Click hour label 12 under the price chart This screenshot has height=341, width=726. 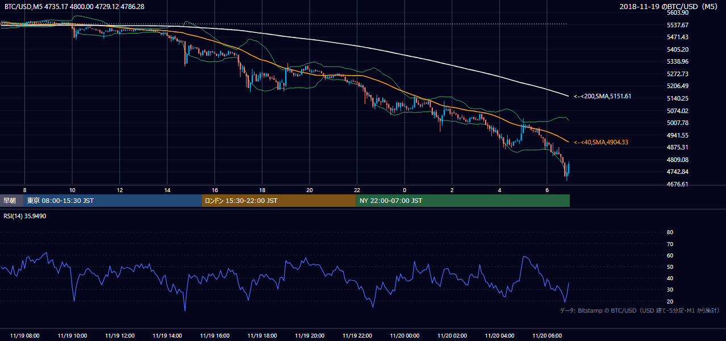pyautogui.click(x=119, y=189)
